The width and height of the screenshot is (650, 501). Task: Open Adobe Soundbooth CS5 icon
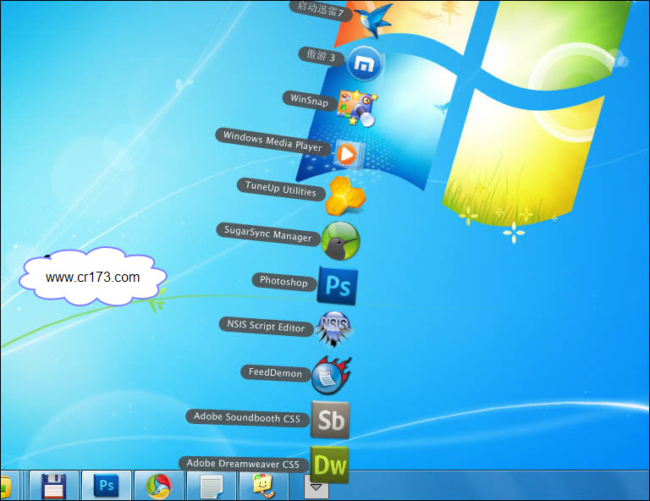coord(329,421)
